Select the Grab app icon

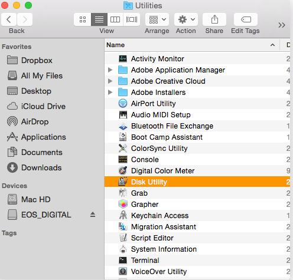coord(123,193)
